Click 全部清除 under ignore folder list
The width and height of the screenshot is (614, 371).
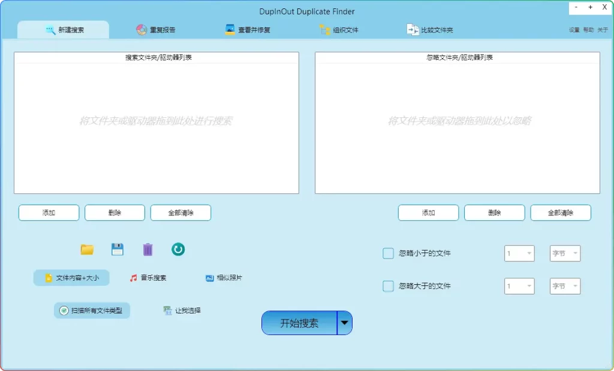pos(561,212)
